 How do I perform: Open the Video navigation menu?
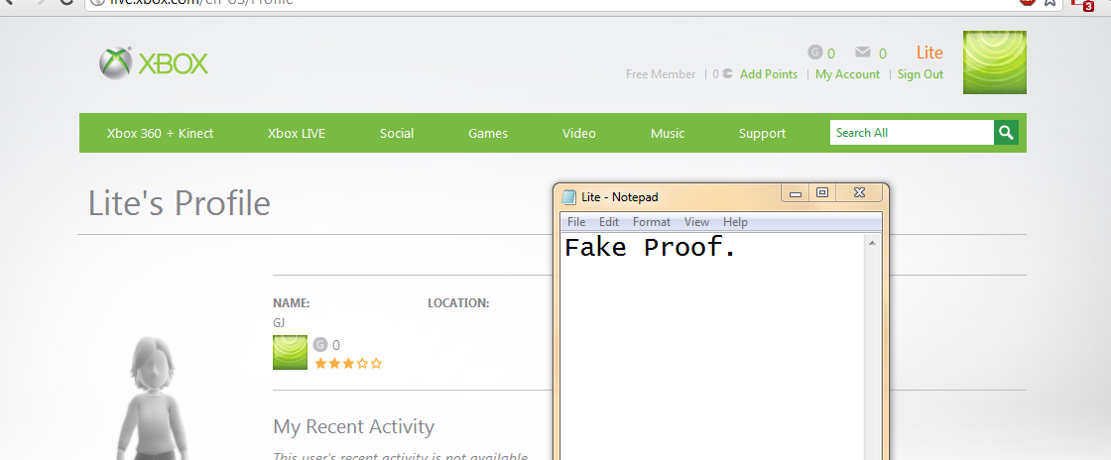pos(579,133)
